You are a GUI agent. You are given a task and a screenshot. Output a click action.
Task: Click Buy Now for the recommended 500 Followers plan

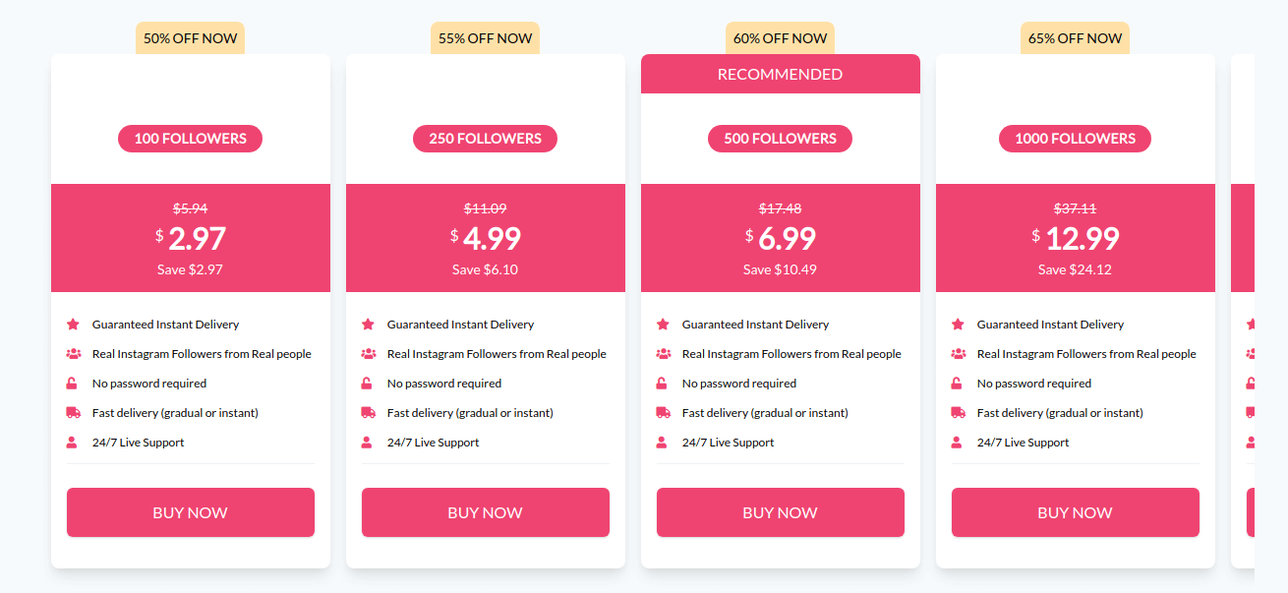coord(781,512)
